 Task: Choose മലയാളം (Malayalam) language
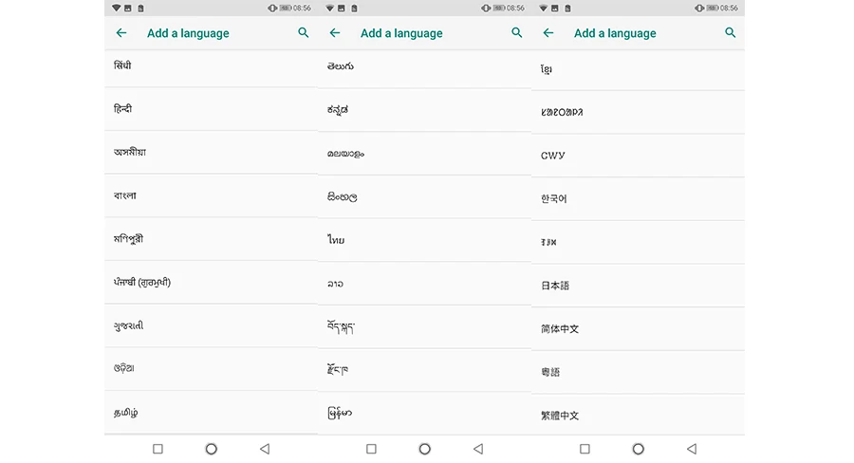tap(425, 154)
